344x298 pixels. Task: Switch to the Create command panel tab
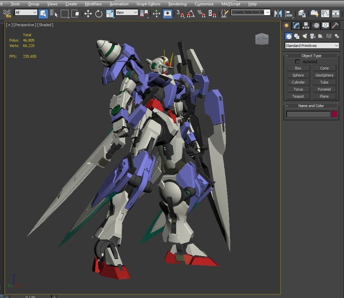coord(287,26)
